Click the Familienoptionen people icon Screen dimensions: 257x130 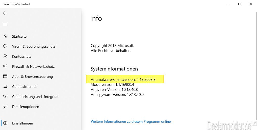coord(5,107)
